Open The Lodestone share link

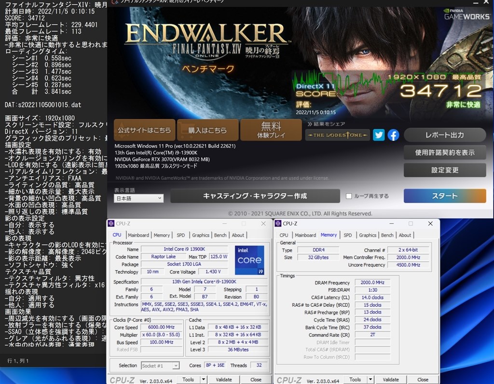coord(337,135)
